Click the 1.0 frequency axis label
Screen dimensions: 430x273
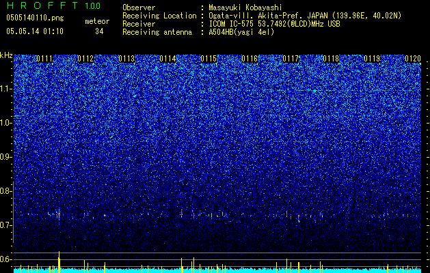tap(5, 123)
